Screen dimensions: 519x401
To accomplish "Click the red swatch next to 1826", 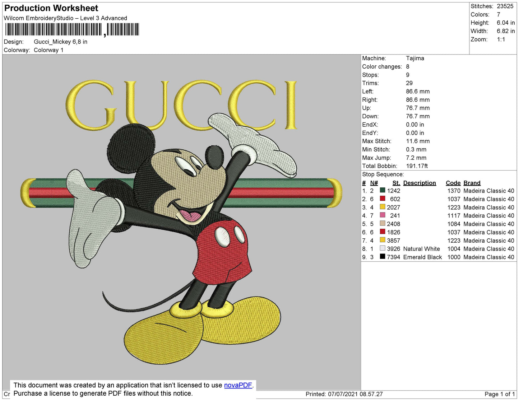I will (383, 232).
